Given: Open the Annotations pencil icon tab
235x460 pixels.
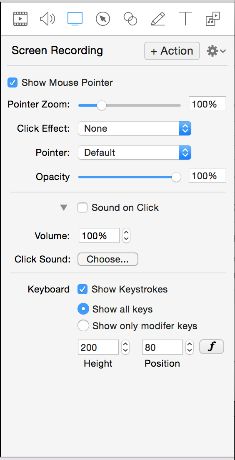Looking at the screenshot, I should tap(158, 19).
